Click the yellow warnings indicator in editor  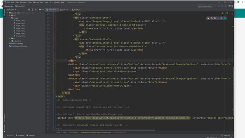click(x=223, y=13)
